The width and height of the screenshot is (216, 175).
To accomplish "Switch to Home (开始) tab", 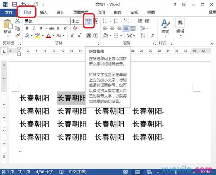I will click(x=27, y=12).
